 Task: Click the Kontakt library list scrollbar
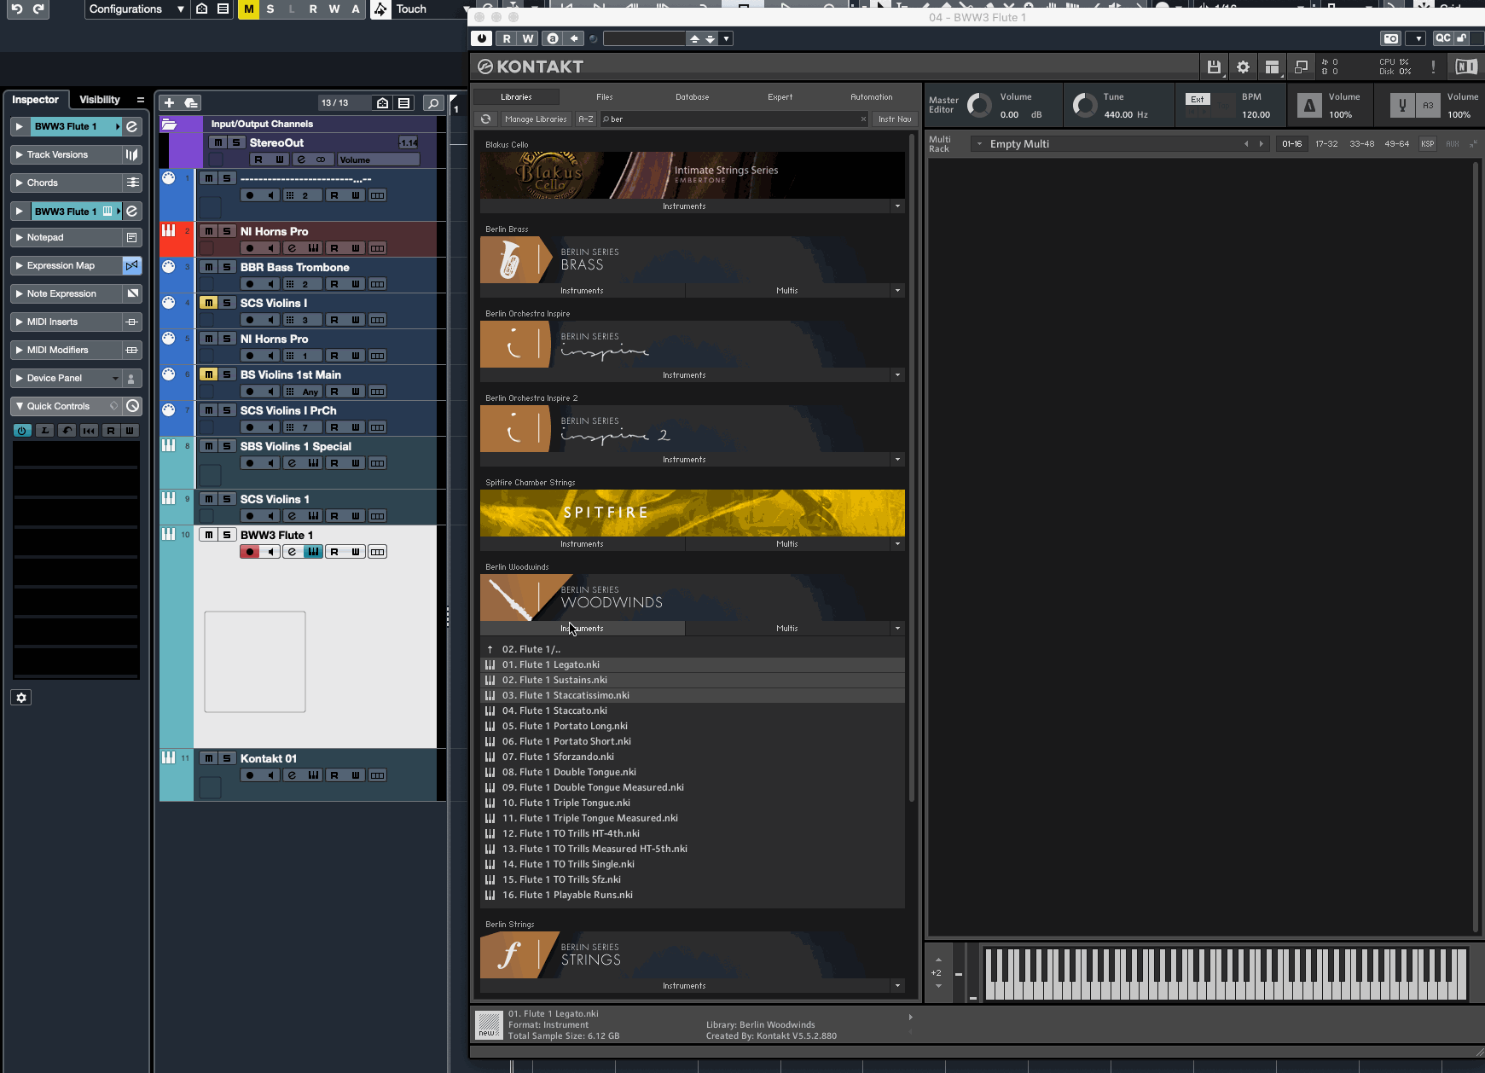point(912,469)
